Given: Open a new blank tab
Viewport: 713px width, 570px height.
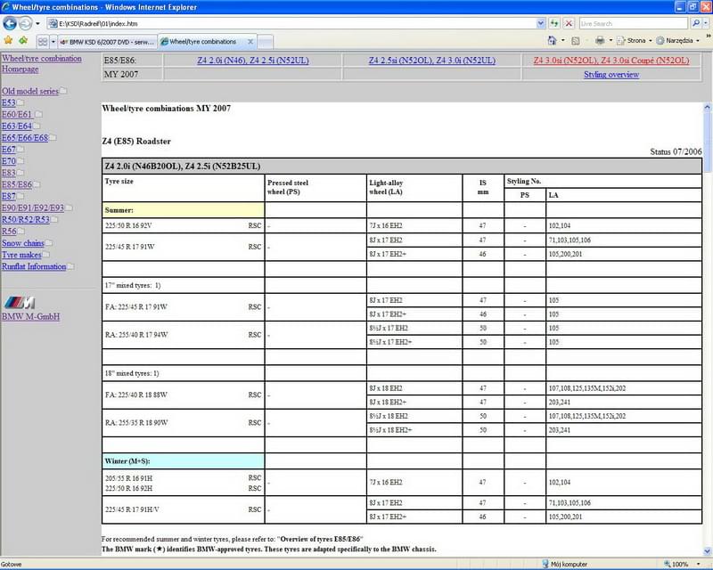Looking at the screenshot, I should [x=265, y=42].
